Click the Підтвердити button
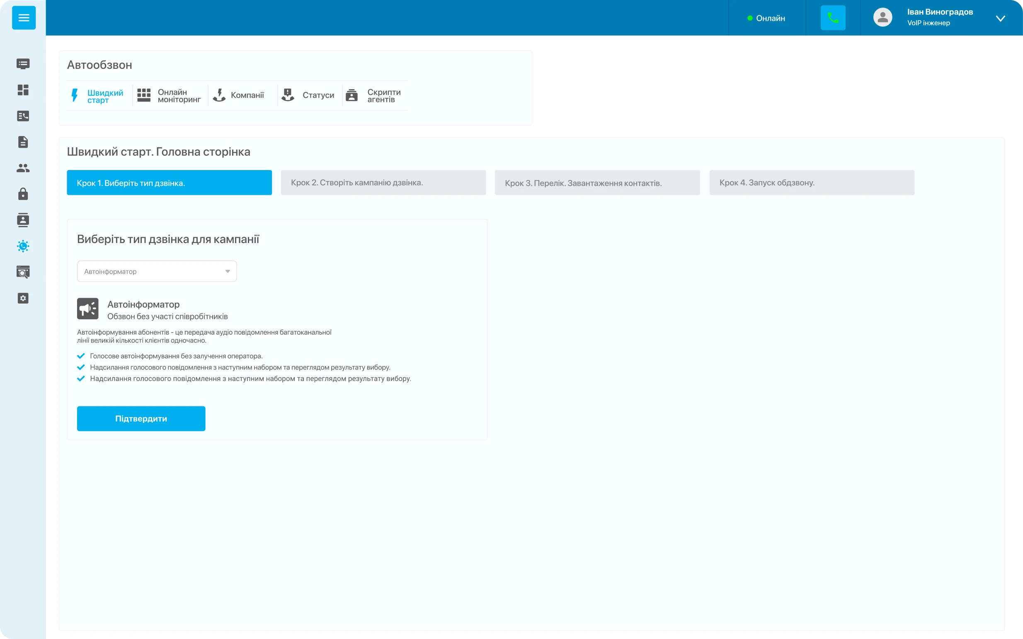Image resolution: width=1023 pixels, height=639 pixels. [141, 419]
